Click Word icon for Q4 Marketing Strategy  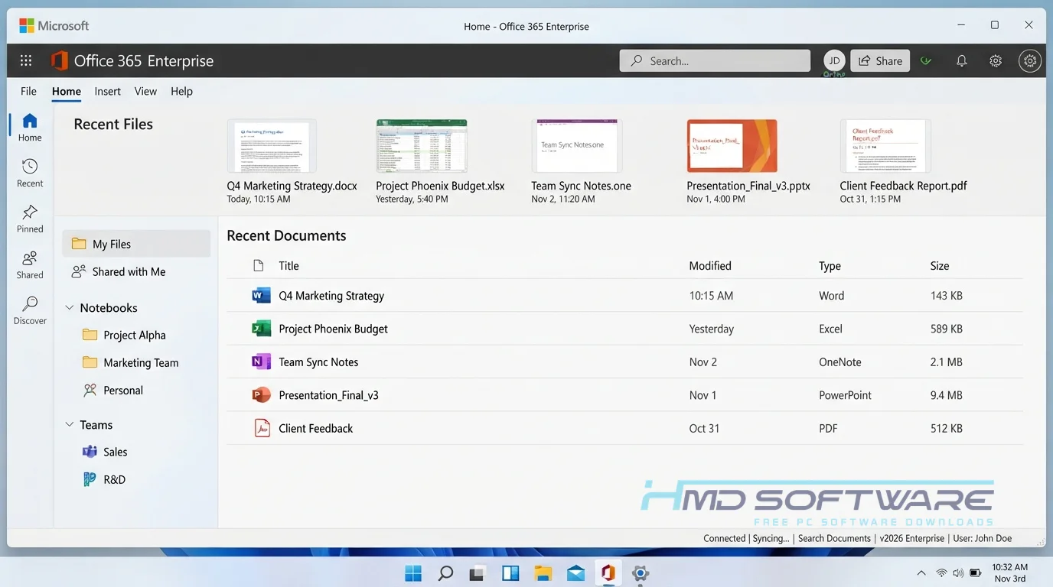pos(262,296)
